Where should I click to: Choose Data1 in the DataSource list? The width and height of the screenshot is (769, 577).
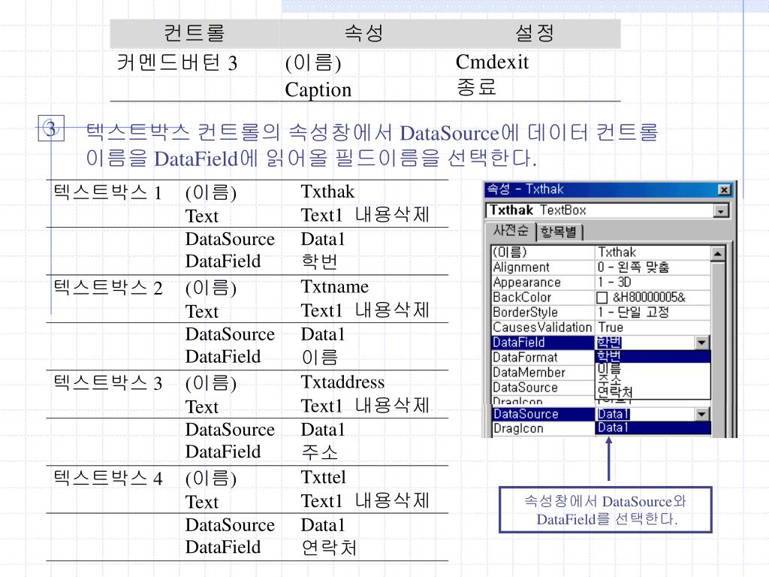tap(653, 427)
